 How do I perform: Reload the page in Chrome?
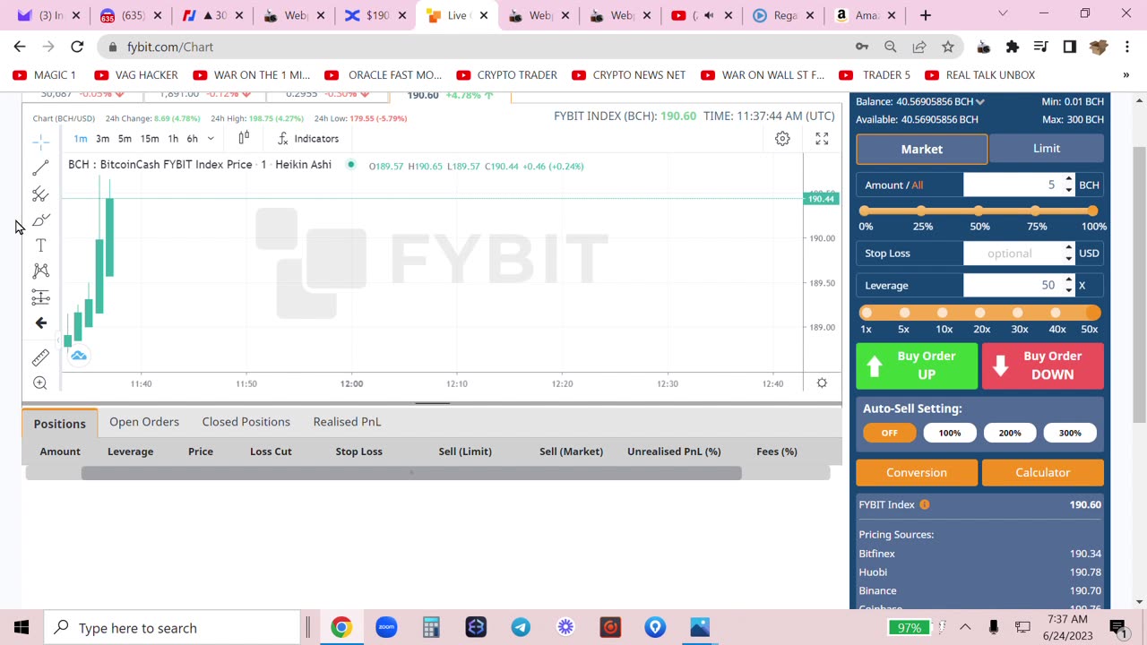(x=77, y=47)
